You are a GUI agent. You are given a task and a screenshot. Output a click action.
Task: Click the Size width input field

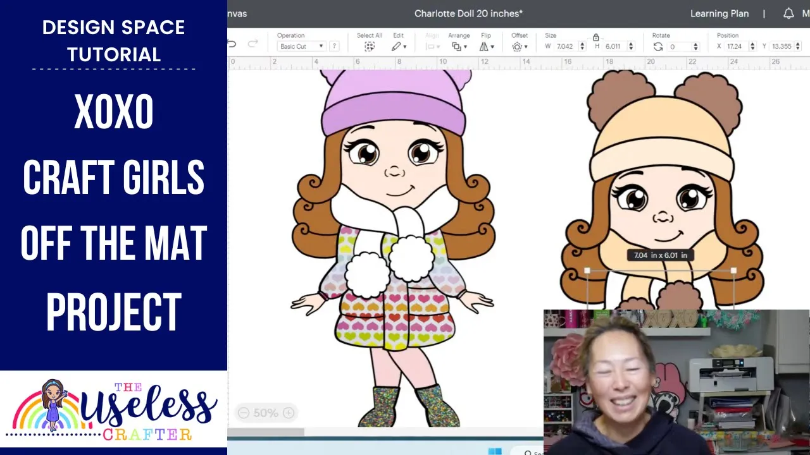(566, 47)
